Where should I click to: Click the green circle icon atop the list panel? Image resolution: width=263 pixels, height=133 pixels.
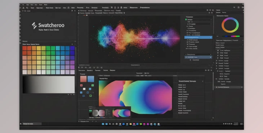point(186,19)
